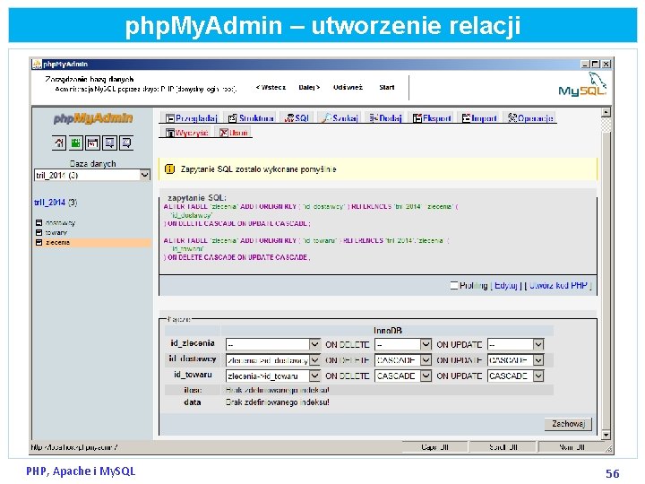Screen dimensions: 645x484
Task: Open the Baza danych dropdown
Action: click(x=92, y=176)
